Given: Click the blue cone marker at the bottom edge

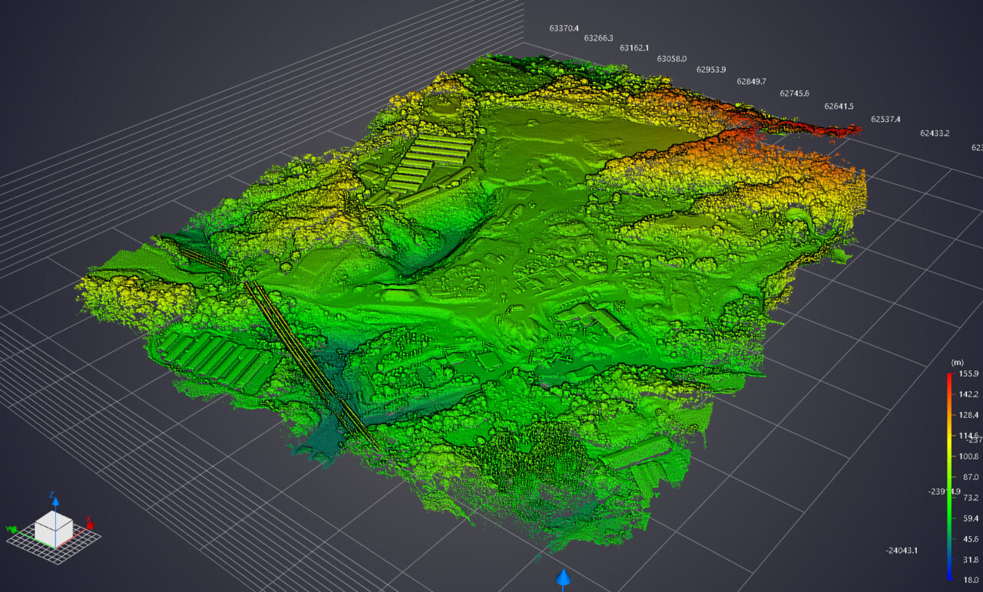Looking at the screenshot, I should 564,577.
